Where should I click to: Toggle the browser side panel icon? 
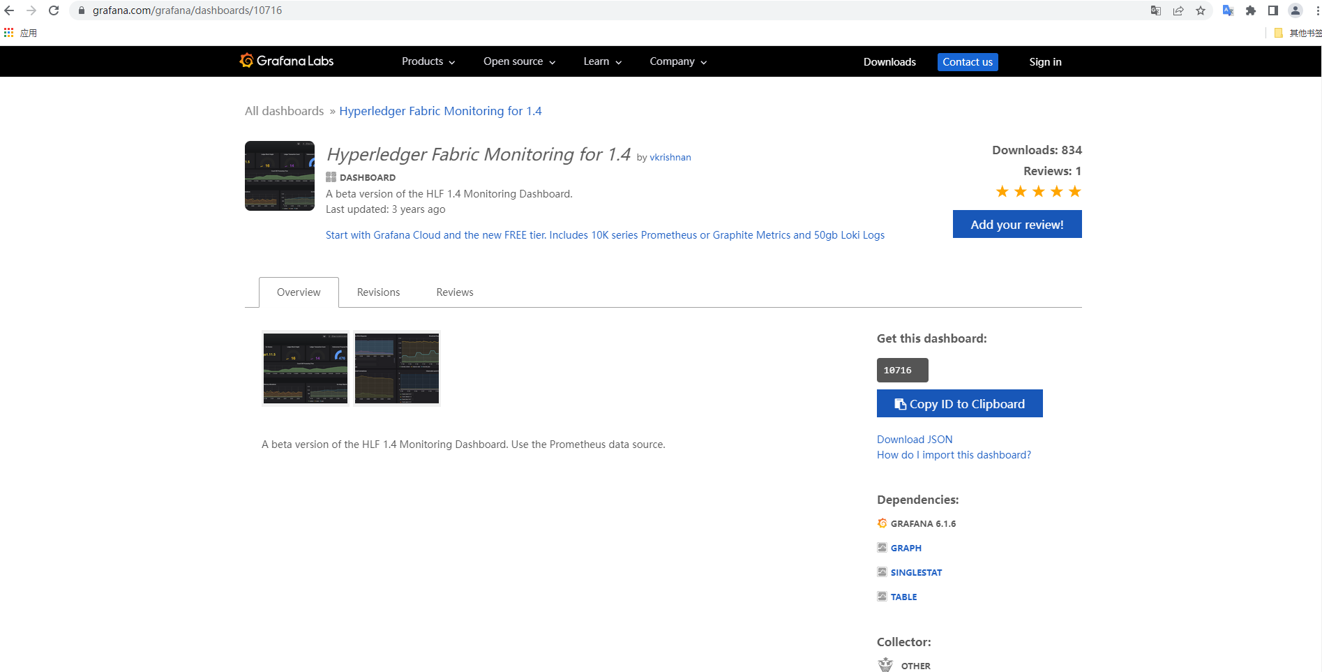click(x=1273, y=10)
